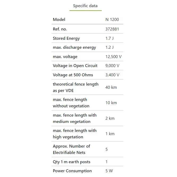Select Approx. Number of Electrifiable Nets label
This screenshot has width=177, height=177.
(x=72, y=149)
